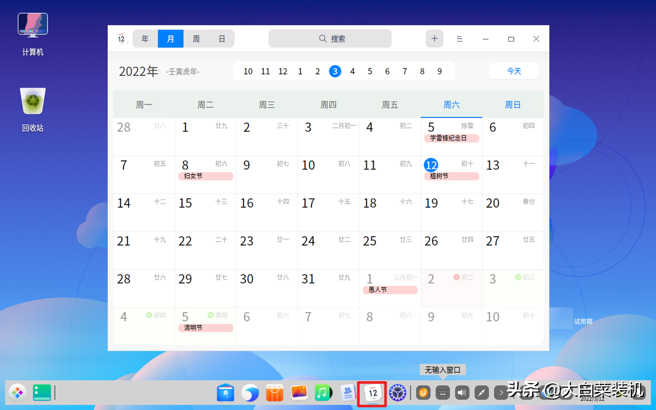Image resolution: width=656 pixels, height=410 pixels.
Task: Select month 7 in month strip
Action: [405, 71]
